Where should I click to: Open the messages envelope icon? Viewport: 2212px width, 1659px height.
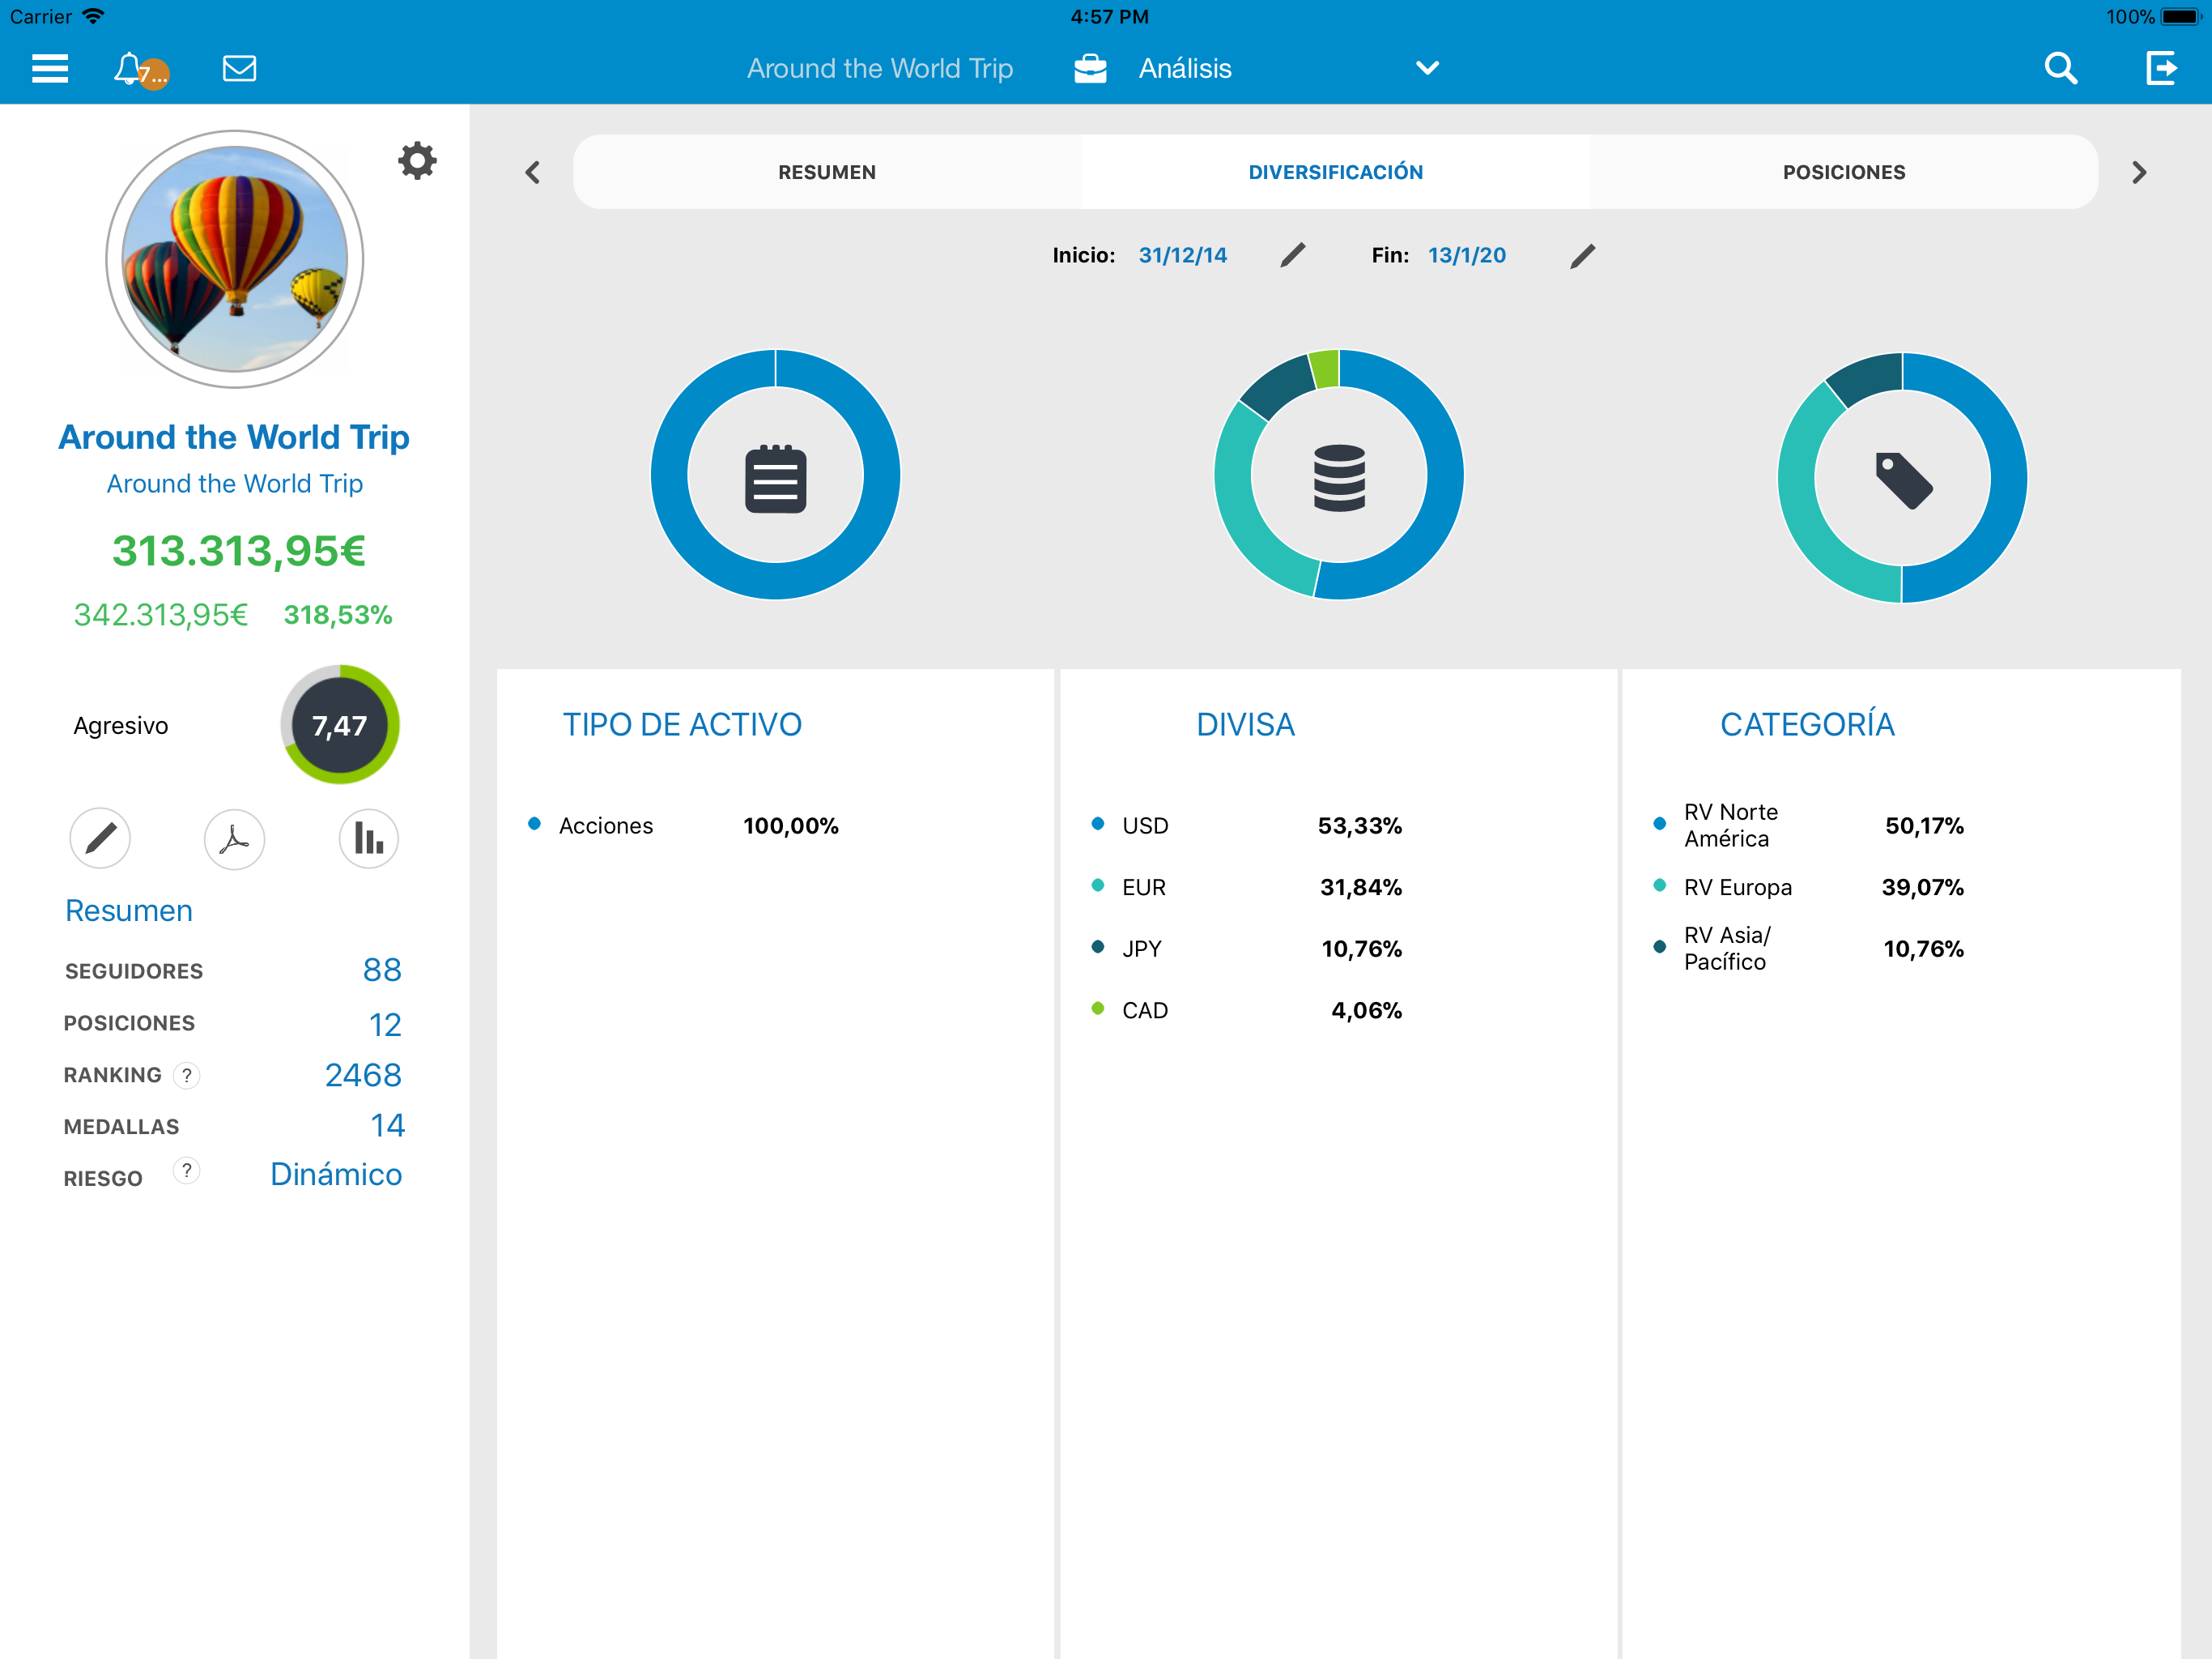click(x=239, y=68)
